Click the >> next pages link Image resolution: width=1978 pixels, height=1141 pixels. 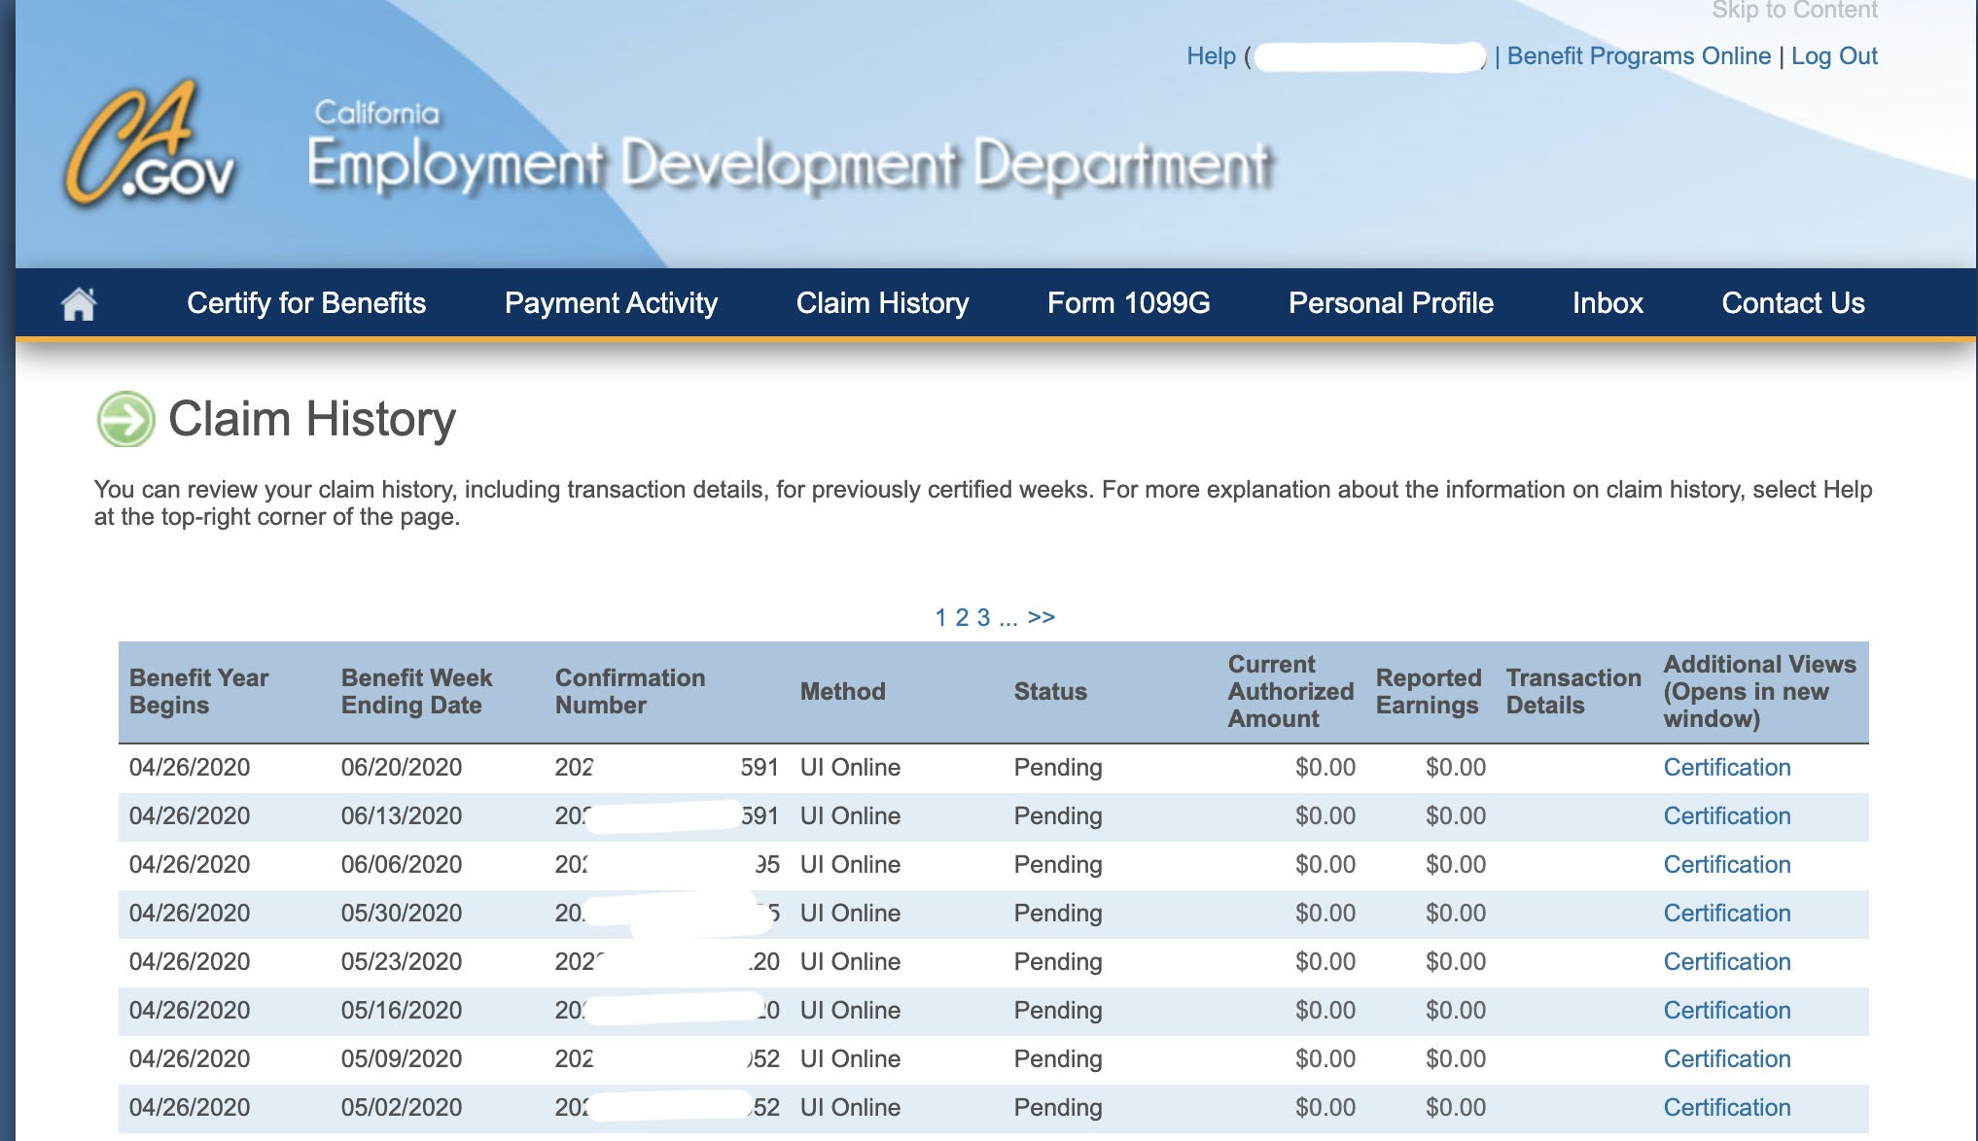pos(1042,617)
